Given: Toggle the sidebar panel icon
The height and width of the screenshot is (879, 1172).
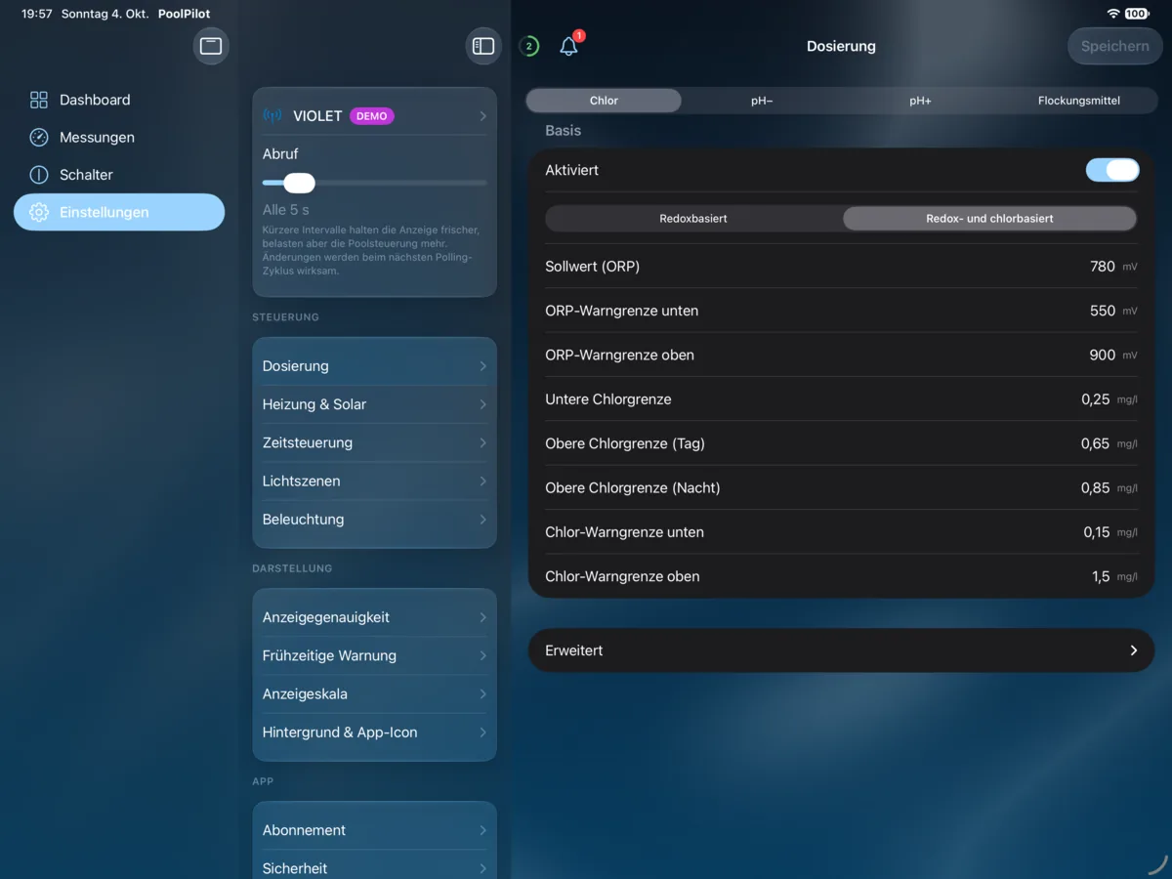Looking at the screenshot, I should coord(483,46).
